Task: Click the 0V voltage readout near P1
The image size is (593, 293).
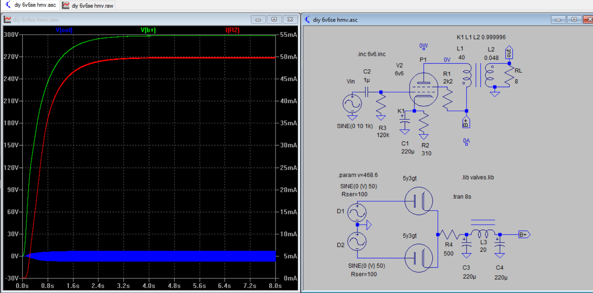Action: coord(447,60)
